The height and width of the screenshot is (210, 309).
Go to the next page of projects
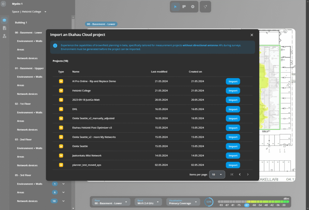[x=247, y=174]
